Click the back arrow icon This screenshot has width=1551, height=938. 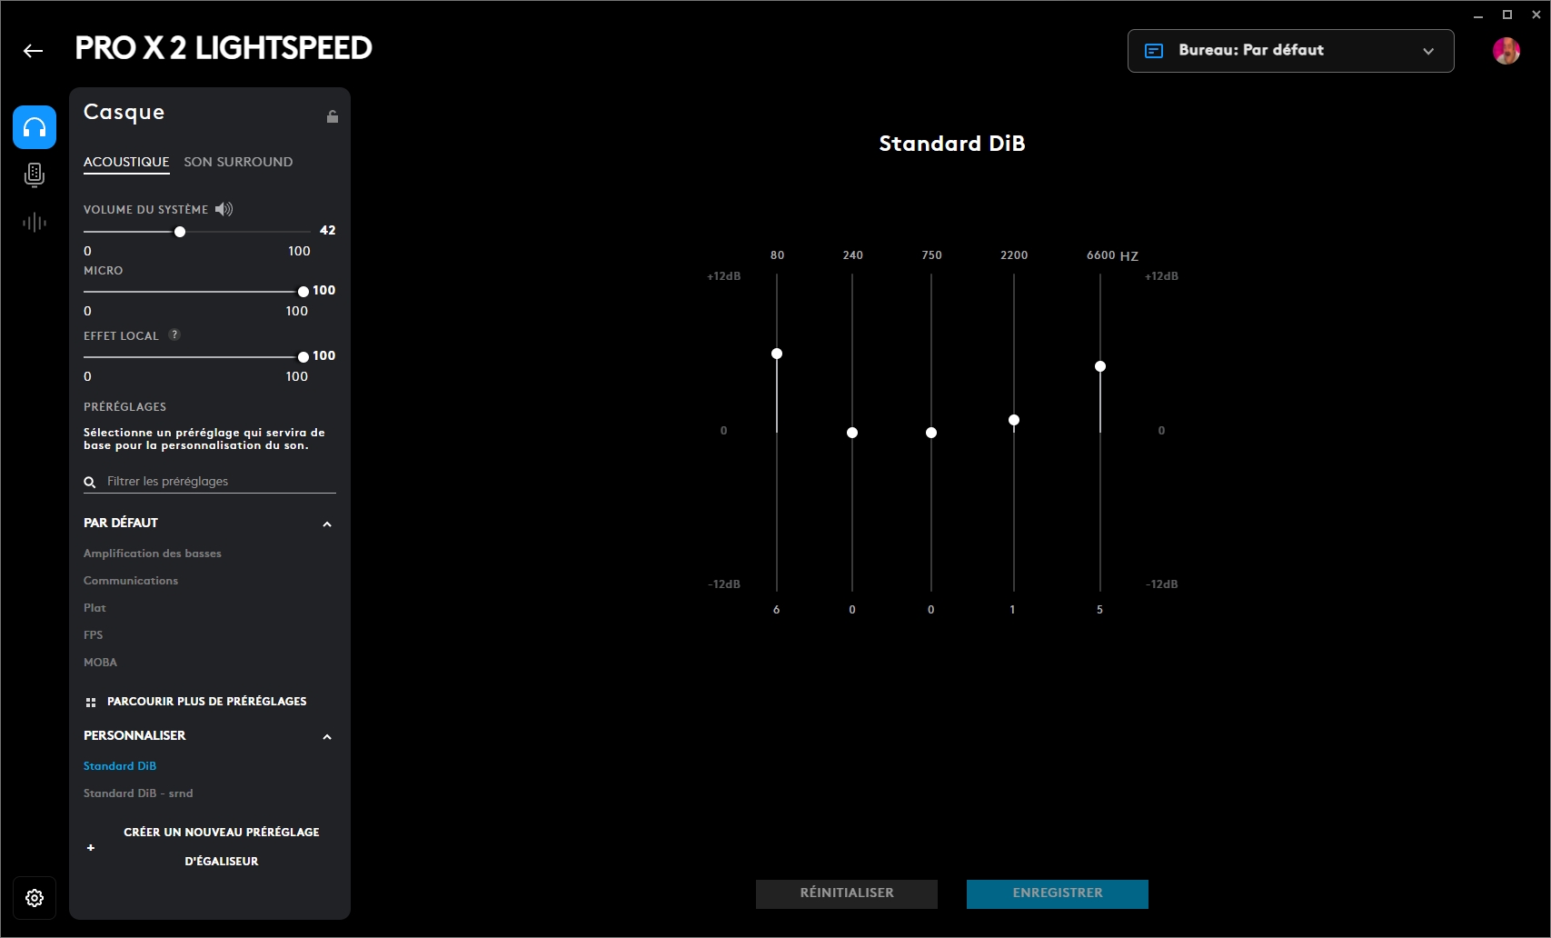coord(34,51)
